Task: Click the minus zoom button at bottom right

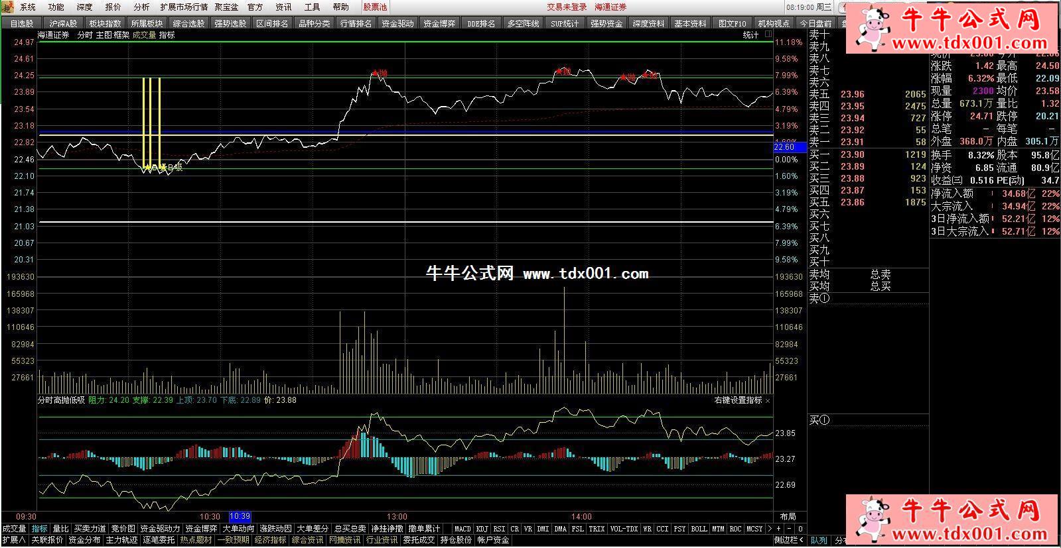Action: click(790, 529)
